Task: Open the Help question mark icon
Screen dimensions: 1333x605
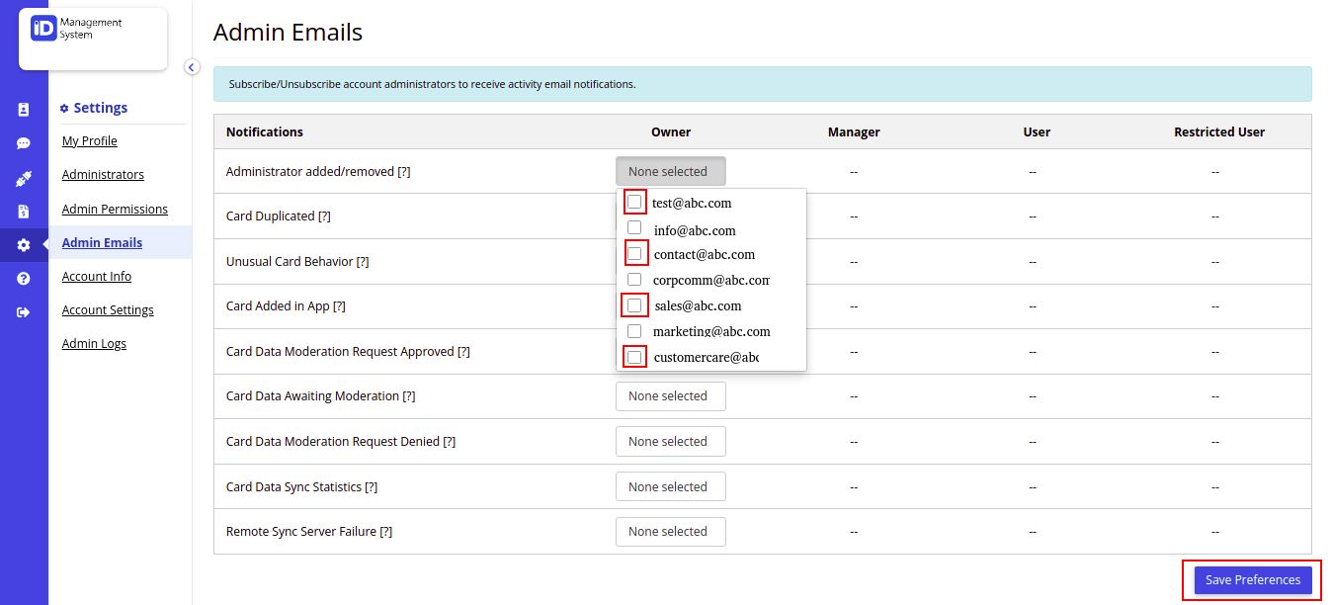Action: (x=24, y=278)
